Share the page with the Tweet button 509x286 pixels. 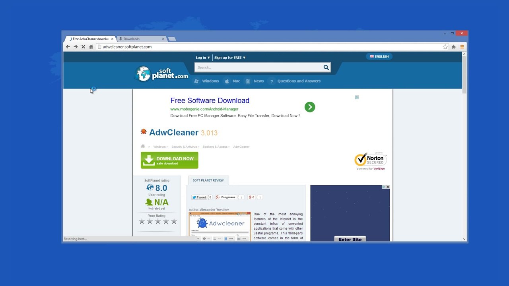click(x=199, y=197)
